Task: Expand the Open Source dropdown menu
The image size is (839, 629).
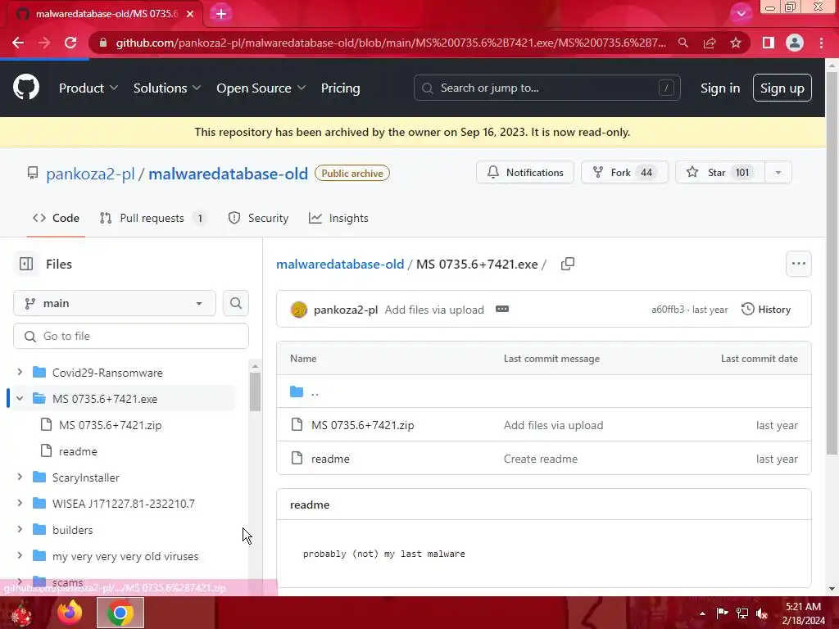Action: pyautogui.click(x=261, y=88)
